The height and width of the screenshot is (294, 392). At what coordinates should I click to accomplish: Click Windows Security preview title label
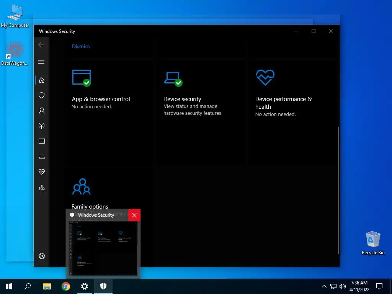point(96,215)
